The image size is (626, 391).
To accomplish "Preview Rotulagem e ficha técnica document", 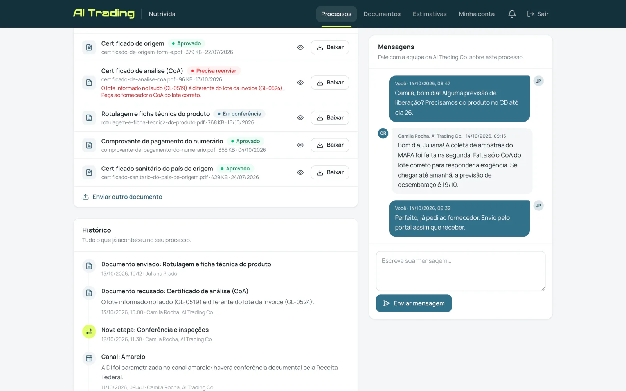I will pos(300,118).
